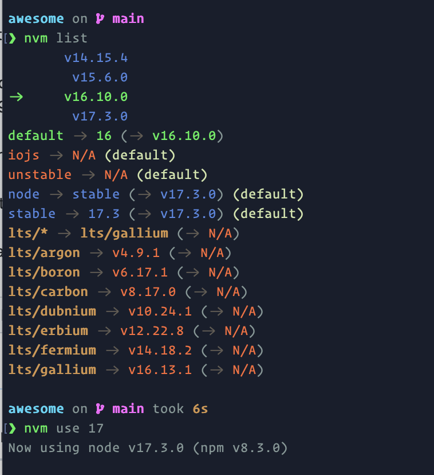The width and height of the screenshot is (434, 475).
Task: Click the 'lts/boron' label
Action: click(44, 272)
